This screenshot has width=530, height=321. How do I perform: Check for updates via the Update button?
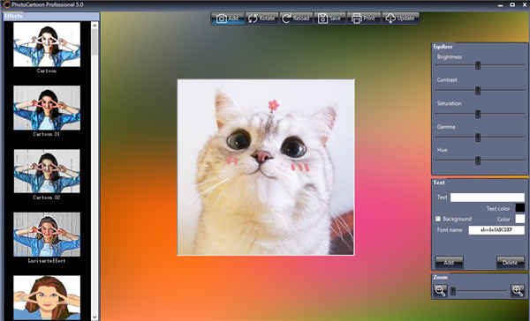pyautogui.click(x=400, y=19)
